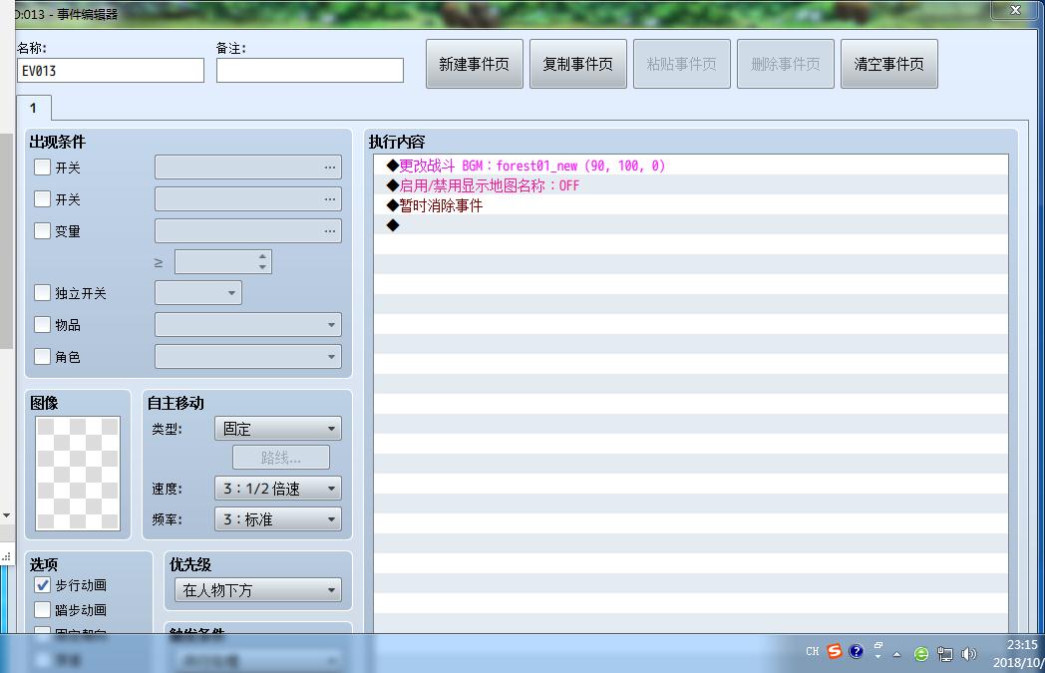The width and height of the screenshot is (1045, 673).
Task: Close the event editor window
Action: click(1015, 9)
